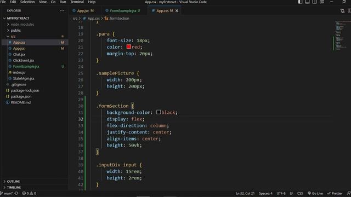The height and width of the screenshot is (197, 351).
Task: Change indentation via Spaces: 4
Action: point(265,193)
